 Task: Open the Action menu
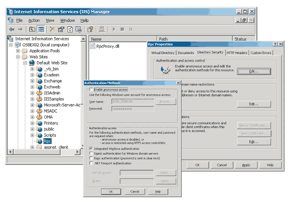34,20
